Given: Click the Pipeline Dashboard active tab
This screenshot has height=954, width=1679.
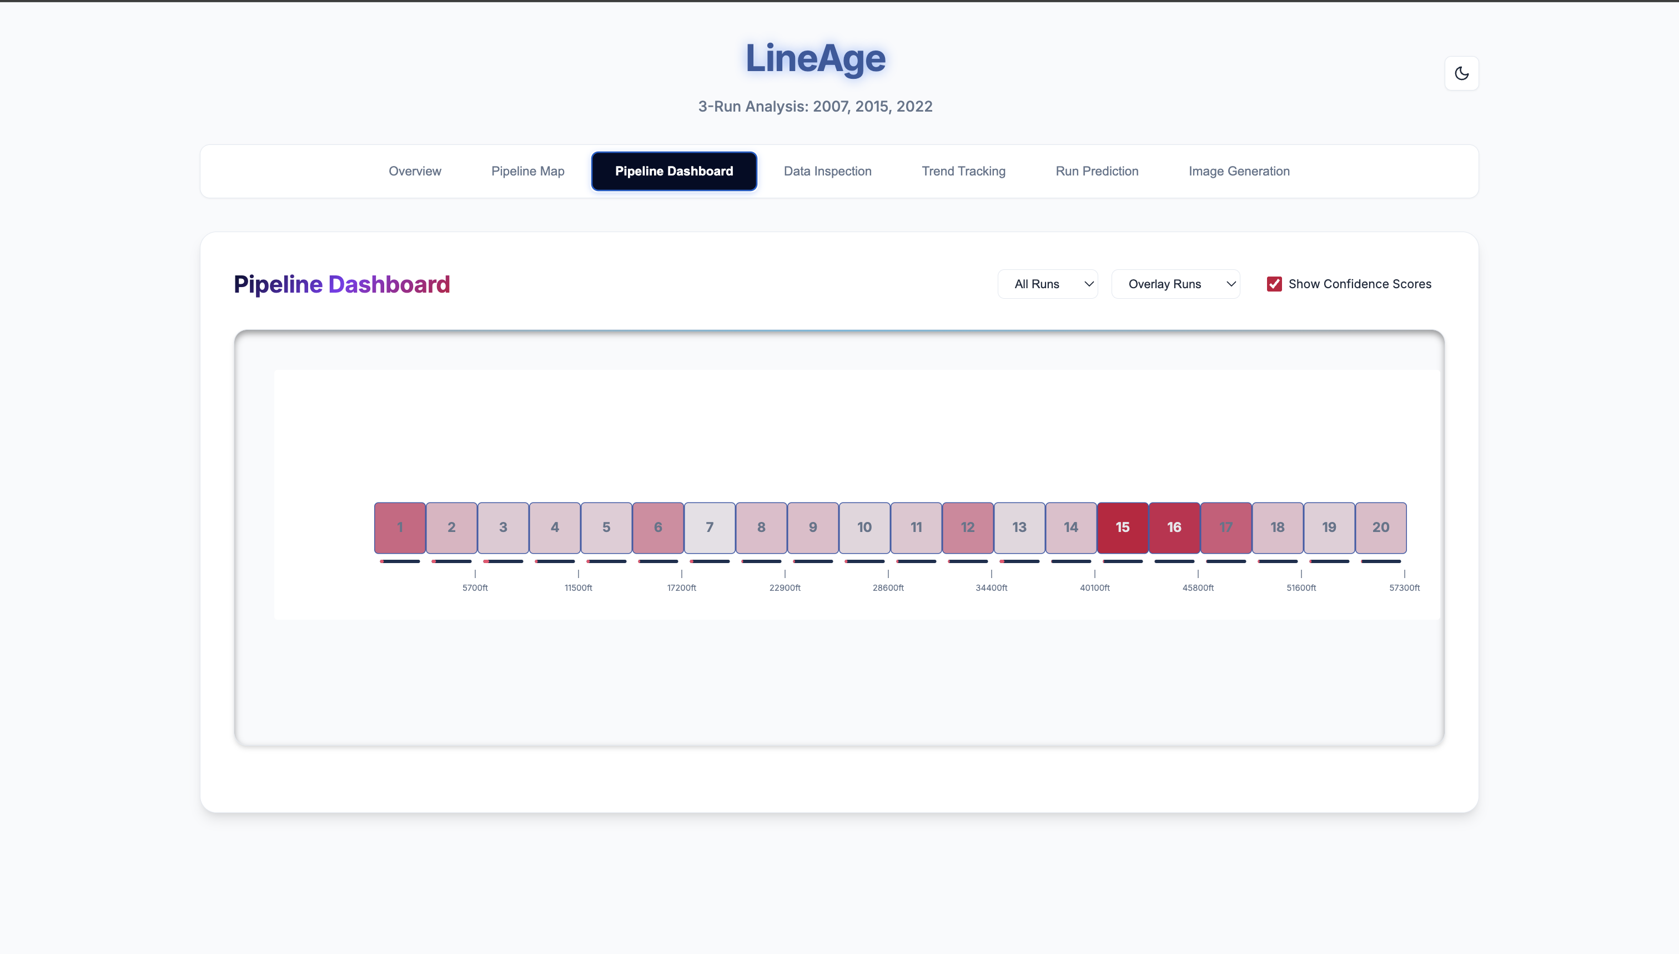Looking at the screenshot, I should [673, 171].
